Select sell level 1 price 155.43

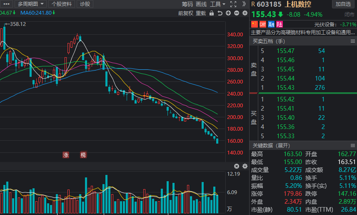point(285,88)
